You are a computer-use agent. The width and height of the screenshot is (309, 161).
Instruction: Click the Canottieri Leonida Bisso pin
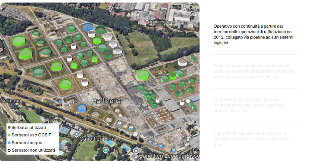click(136, 151)
